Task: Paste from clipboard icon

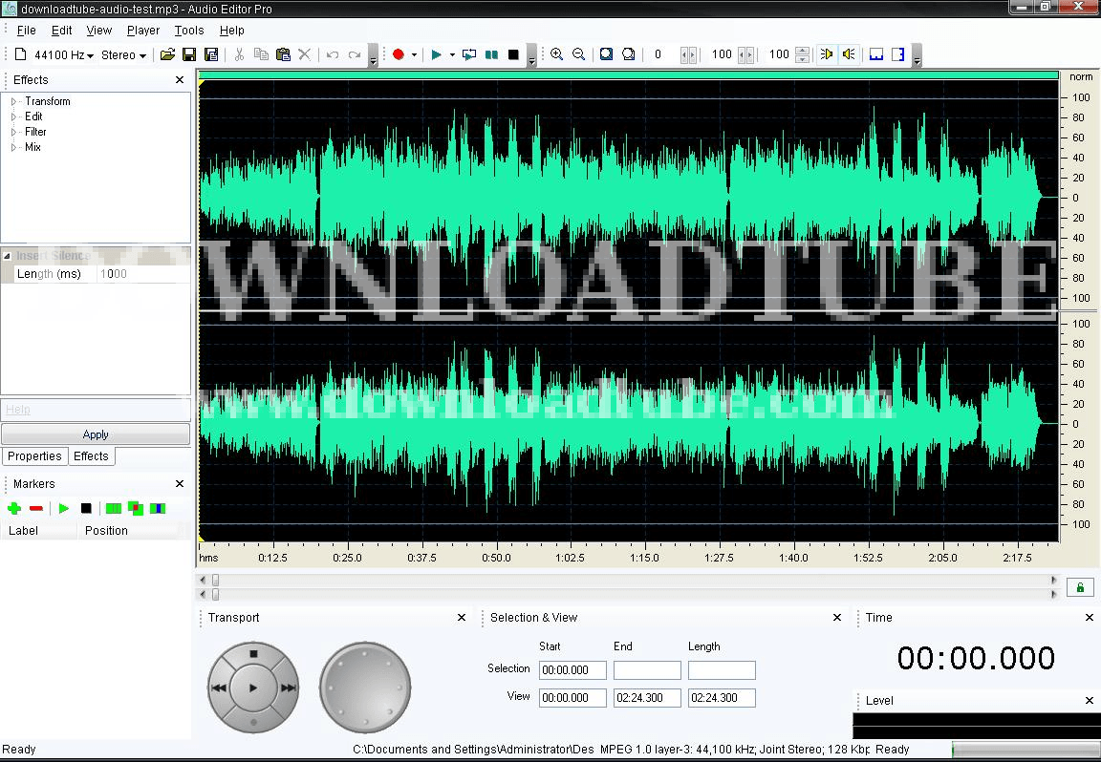Action: pos(283,54)
